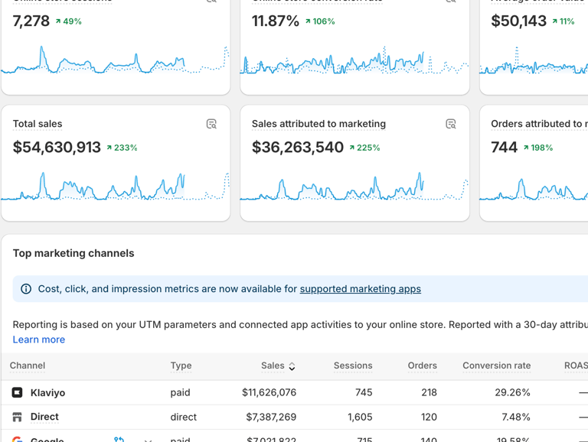Click the Klaviyo channel logo icon
The height and width of the screenshot is (442, 588).
18,392
